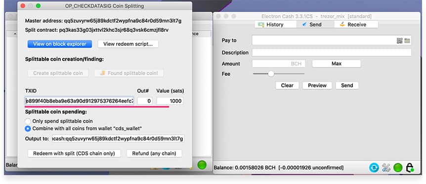Click 'Create splittable coin' button
This screenshot has height=184, width=426.
coord(58,73)
